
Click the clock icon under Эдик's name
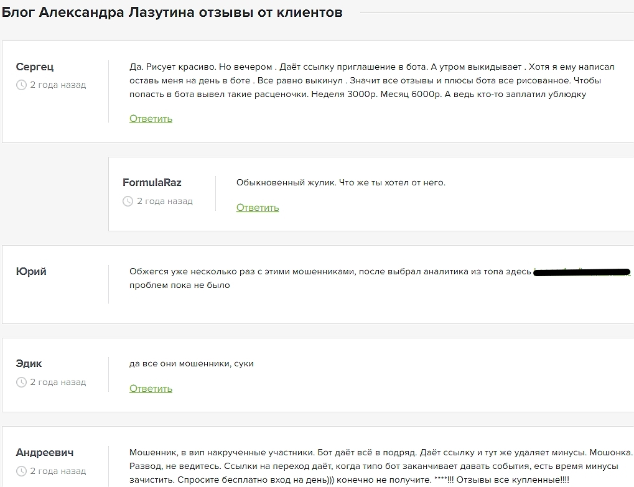click(x=21, y=383)
